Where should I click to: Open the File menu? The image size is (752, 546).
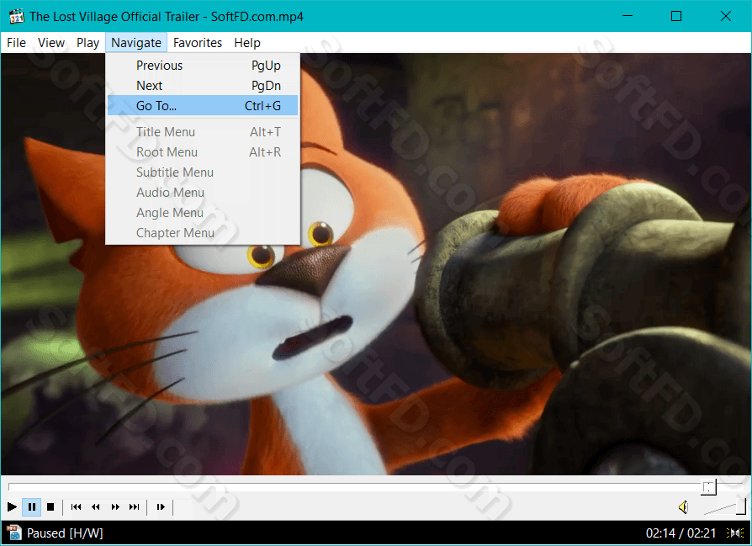click(16, 43)
